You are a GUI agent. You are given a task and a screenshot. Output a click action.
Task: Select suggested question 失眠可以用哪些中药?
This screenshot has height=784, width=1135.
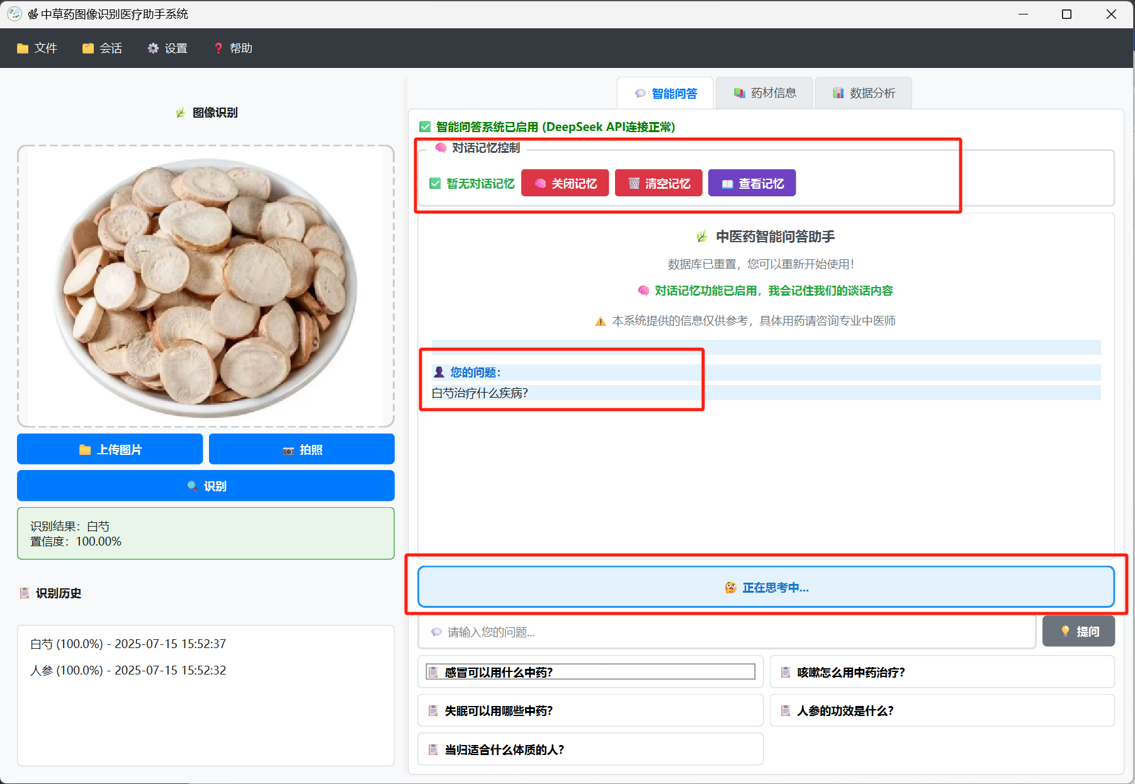coord(590,710)
